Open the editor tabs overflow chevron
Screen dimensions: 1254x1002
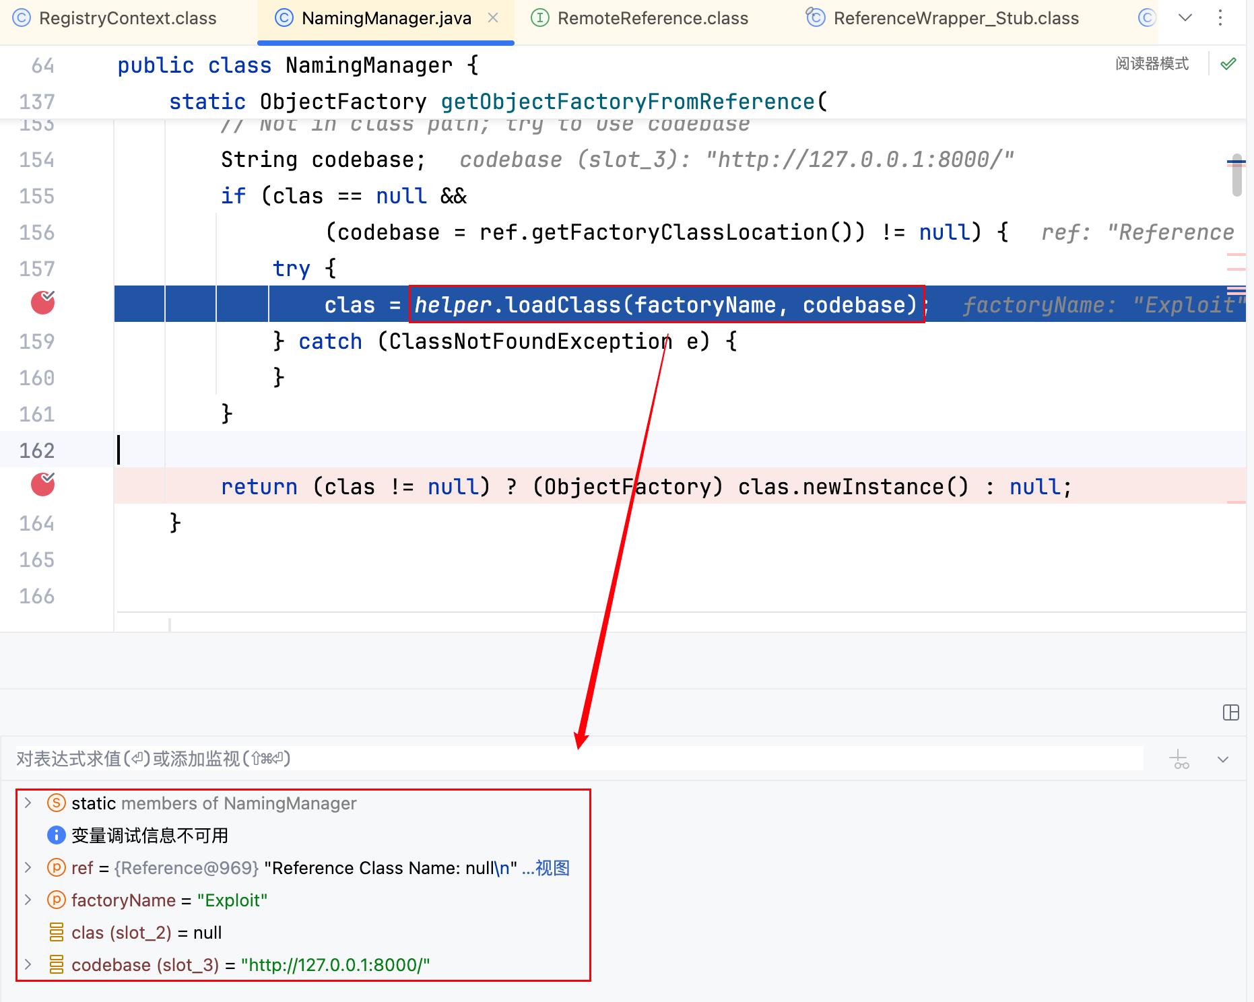point(1185,18)
